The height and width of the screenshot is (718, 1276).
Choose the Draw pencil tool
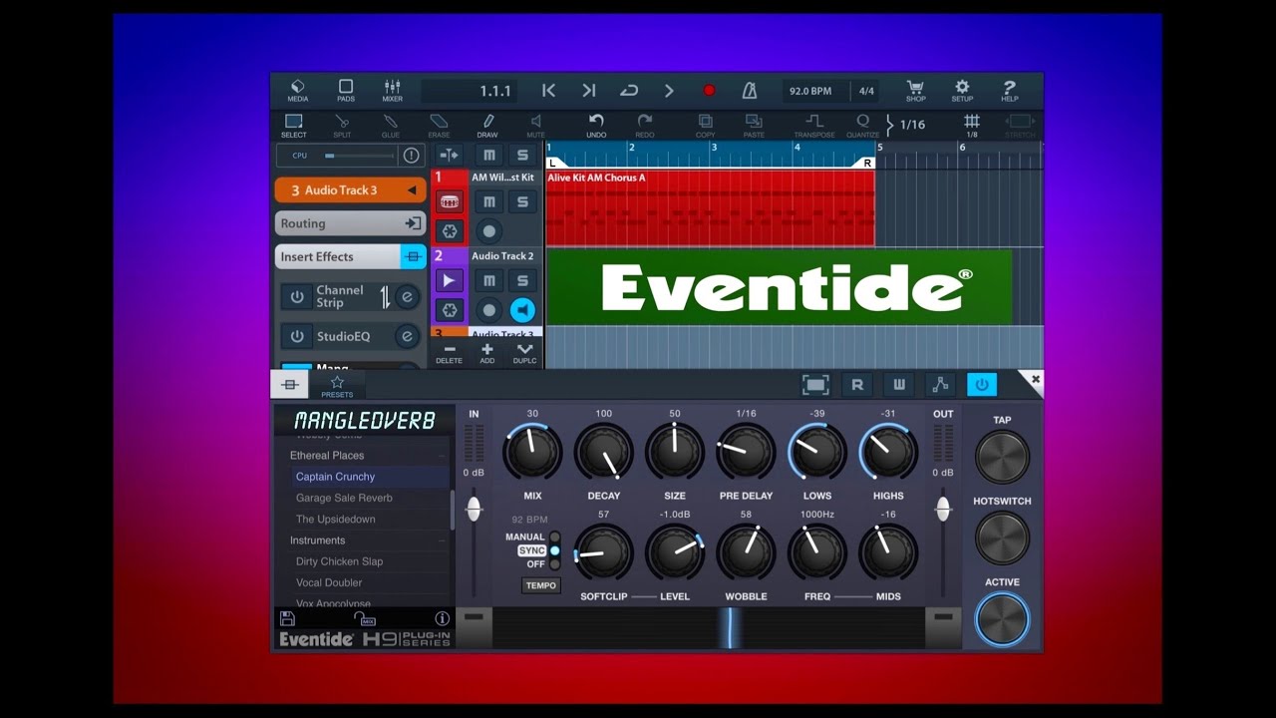(x=487, y=126)
